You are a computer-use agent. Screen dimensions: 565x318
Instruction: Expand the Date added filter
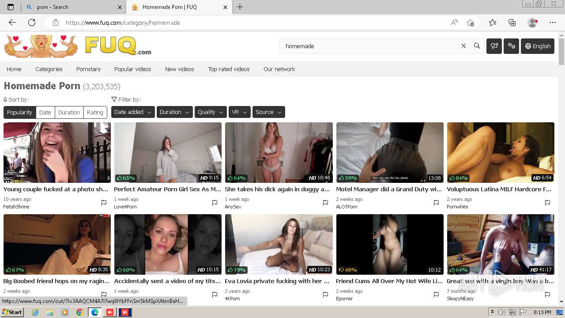(133, 112)
